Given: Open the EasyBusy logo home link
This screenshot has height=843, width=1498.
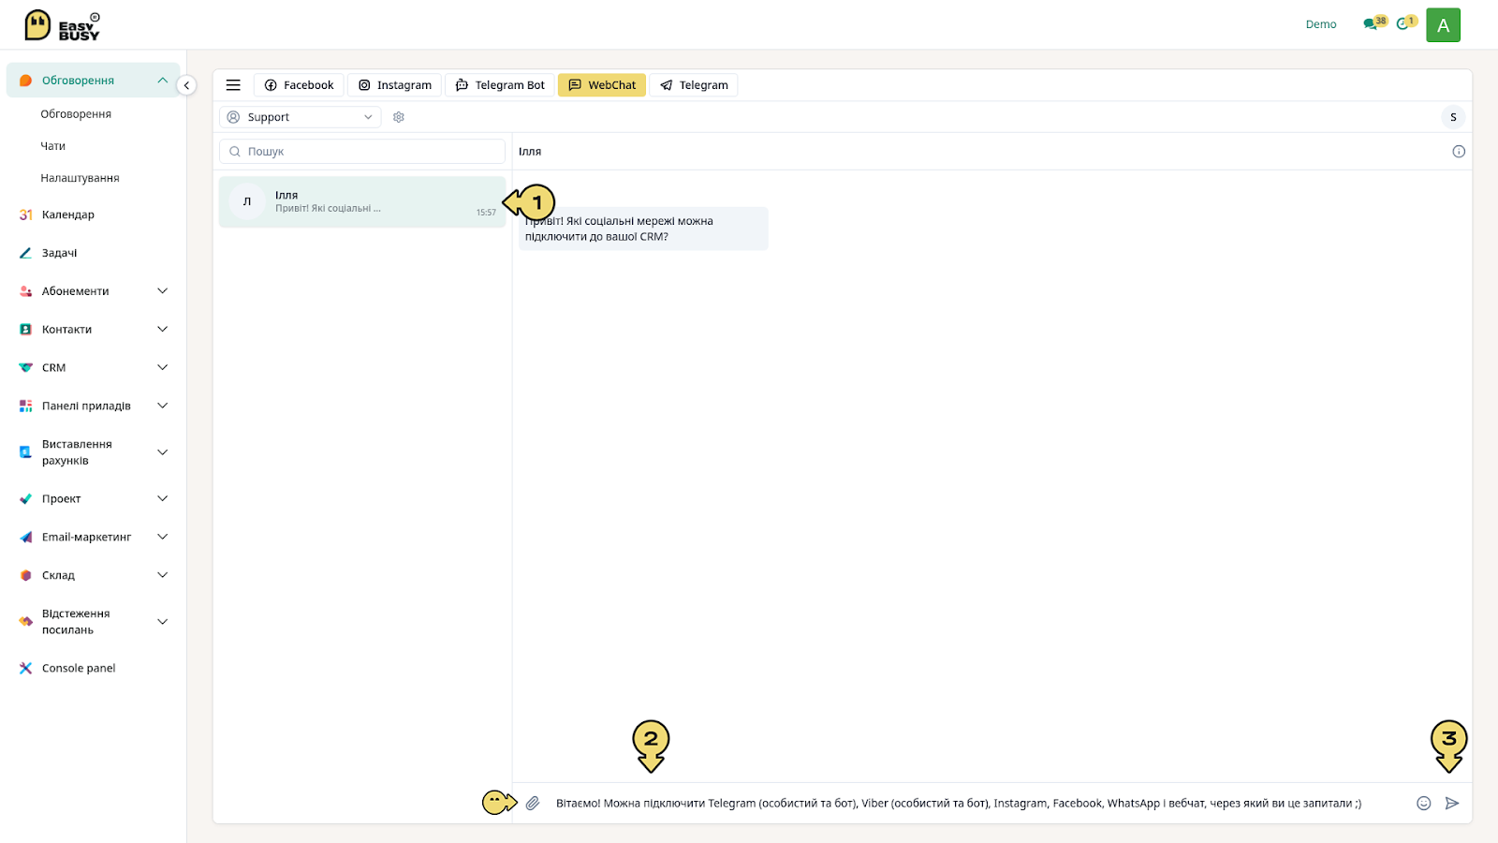Looking at the screenshot, I should tap(62, 25).
